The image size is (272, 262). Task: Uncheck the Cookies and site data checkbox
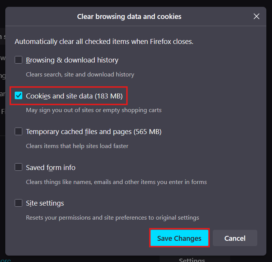pos(18,96)
